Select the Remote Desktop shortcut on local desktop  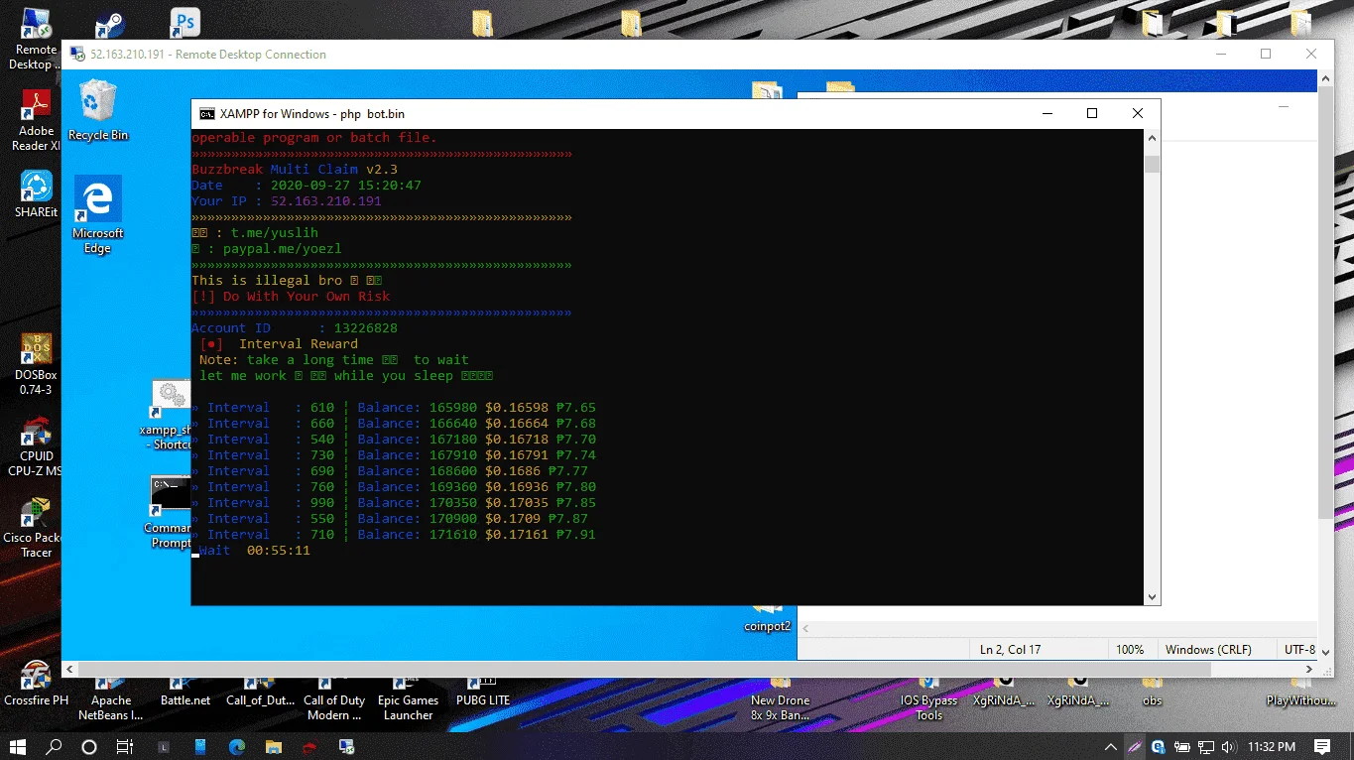(x=35, y=40)
